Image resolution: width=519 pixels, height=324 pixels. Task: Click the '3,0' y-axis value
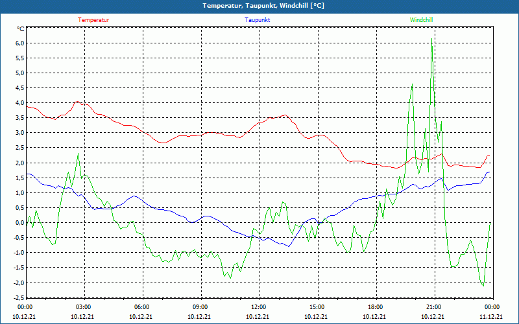tap(19, 133)
